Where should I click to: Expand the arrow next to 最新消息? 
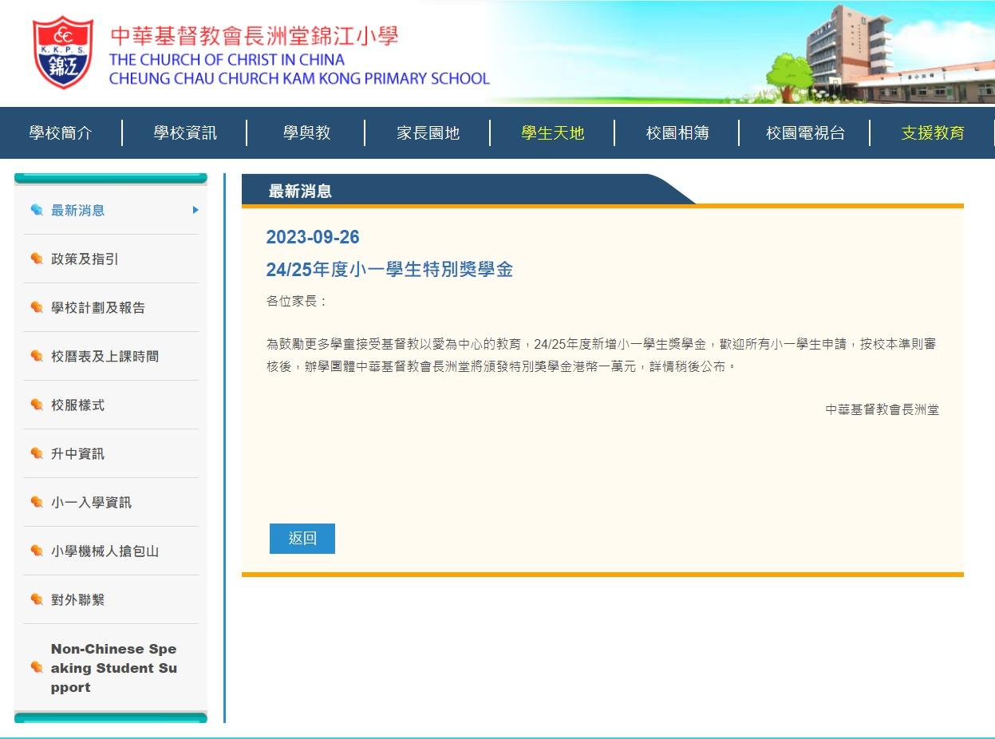coord(195,211)
